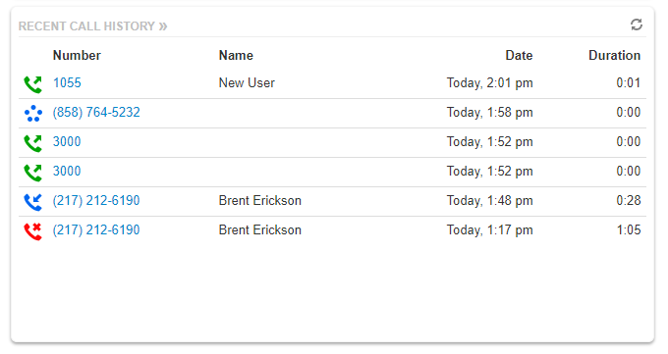The width and height of the screenshot is (668, 354).
Task: Click the Duration column header
Action: point(614,55)
